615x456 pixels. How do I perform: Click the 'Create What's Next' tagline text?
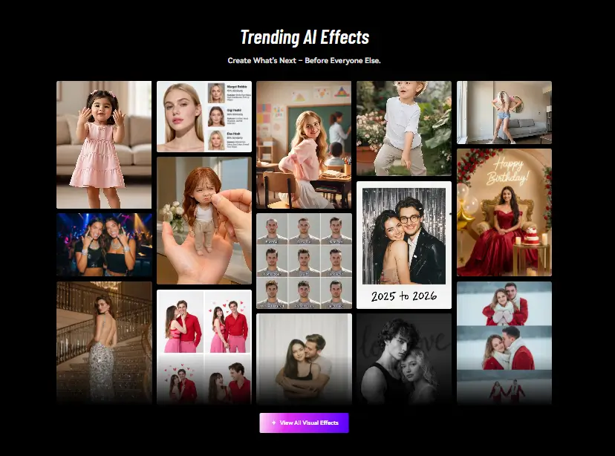[x=304, y=60]
